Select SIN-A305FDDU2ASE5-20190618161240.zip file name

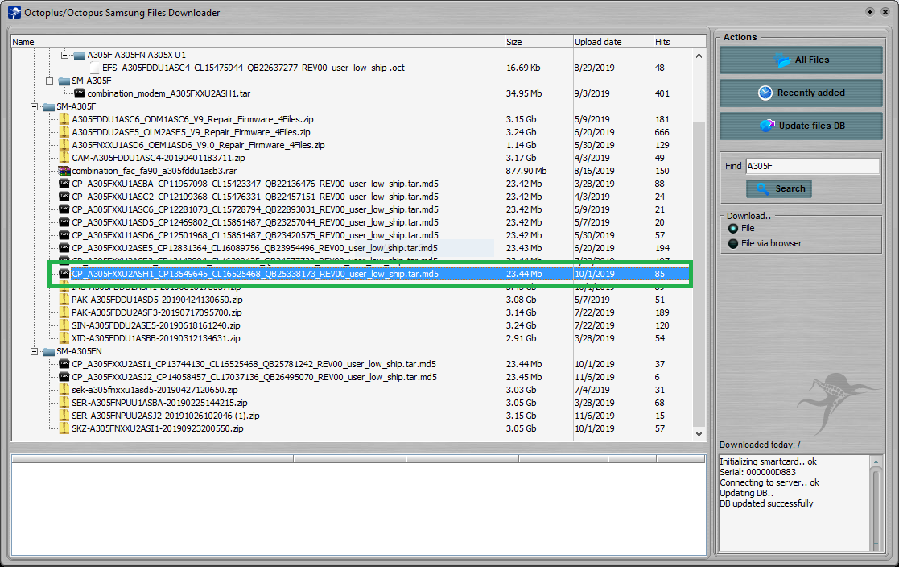point(156,325)
